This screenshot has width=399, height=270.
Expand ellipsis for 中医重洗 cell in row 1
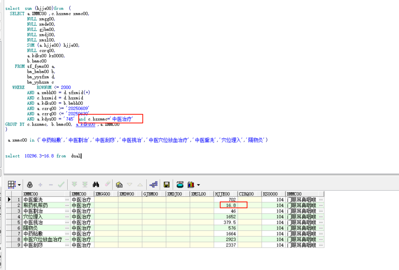67,199
